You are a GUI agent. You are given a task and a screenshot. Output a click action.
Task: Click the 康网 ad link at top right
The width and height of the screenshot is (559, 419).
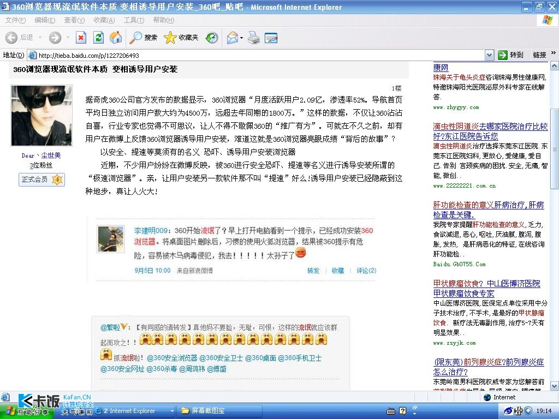441,67
